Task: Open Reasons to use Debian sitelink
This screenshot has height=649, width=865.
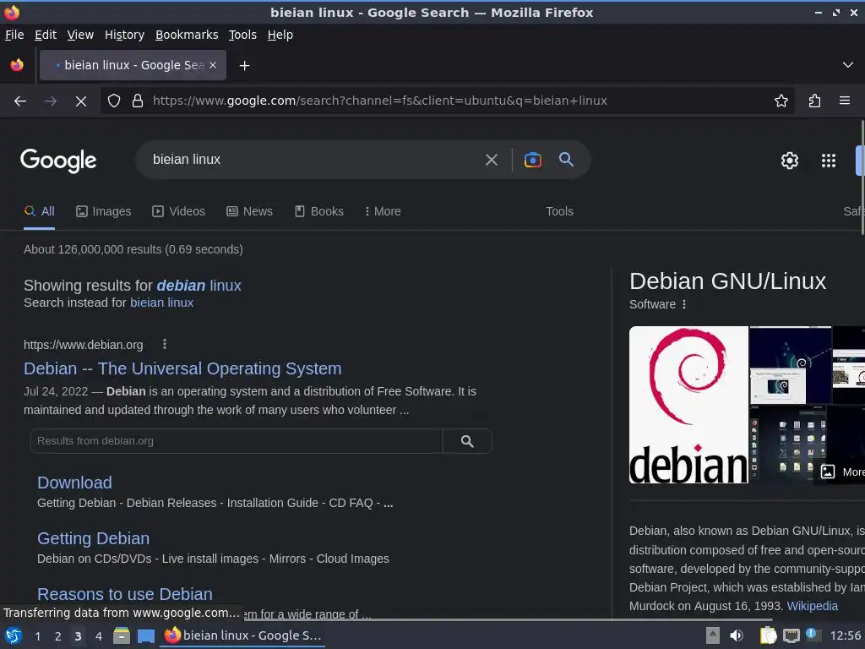Action: click(125, 594)
